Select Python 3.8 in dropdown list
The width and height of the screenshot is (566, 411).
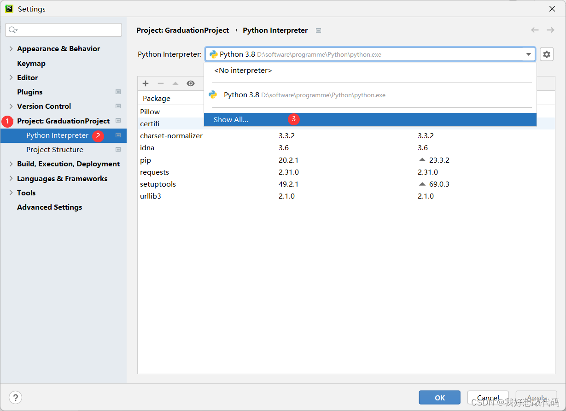coord(370,95)
